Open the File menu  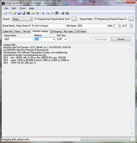(6, 8)
